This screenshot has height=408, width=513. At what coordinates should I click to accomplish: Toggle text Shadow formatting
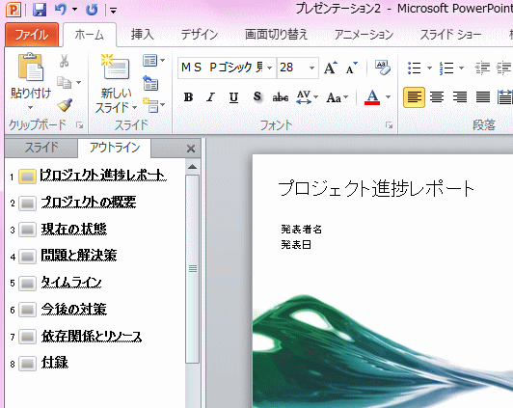pos(257,97)
